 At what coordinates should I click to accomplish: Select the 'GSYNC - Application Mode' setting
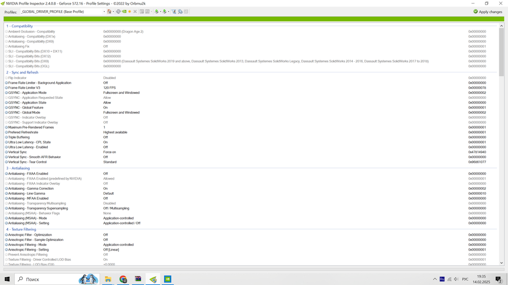27,93
